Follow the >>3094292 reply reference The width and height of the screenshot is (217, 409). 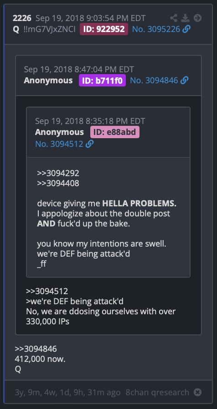[58, 173]
